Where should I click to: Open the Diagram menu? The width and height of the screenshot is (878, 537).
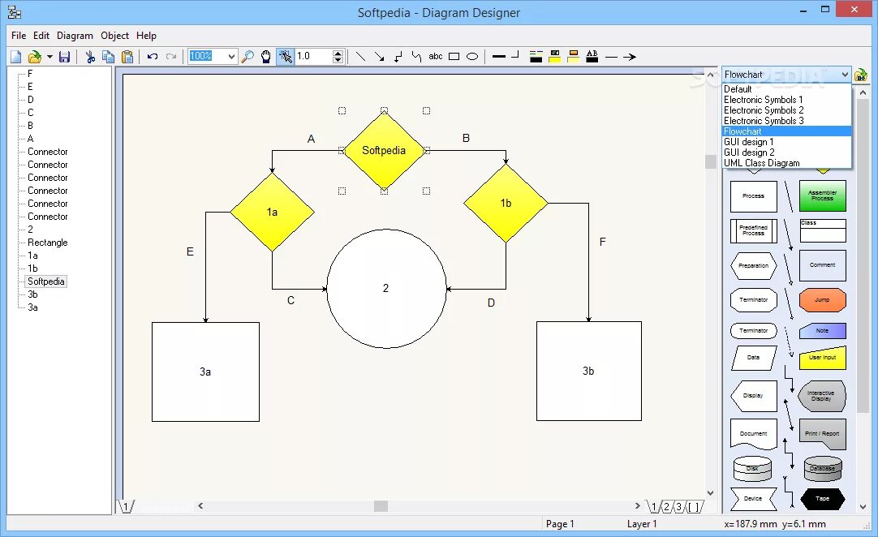(75, 36)
